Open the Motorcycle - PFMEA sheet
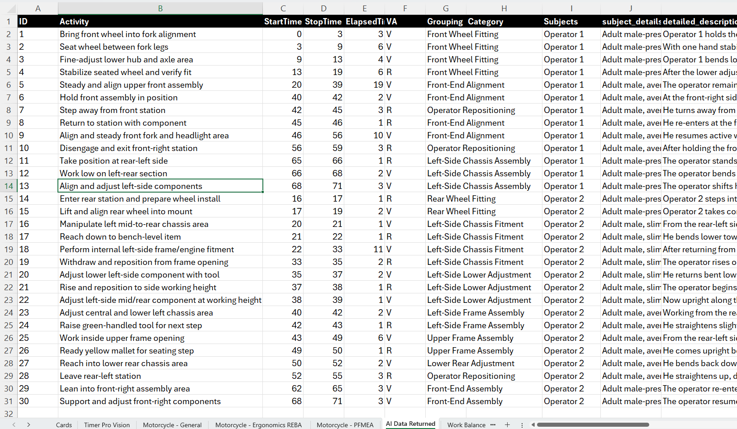 pos(345,425)
